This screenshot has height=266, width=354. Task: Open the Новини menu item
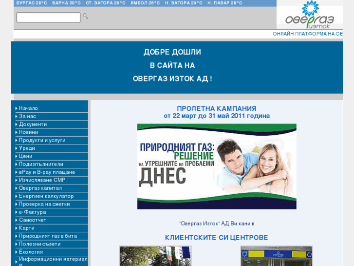point(28,132)
